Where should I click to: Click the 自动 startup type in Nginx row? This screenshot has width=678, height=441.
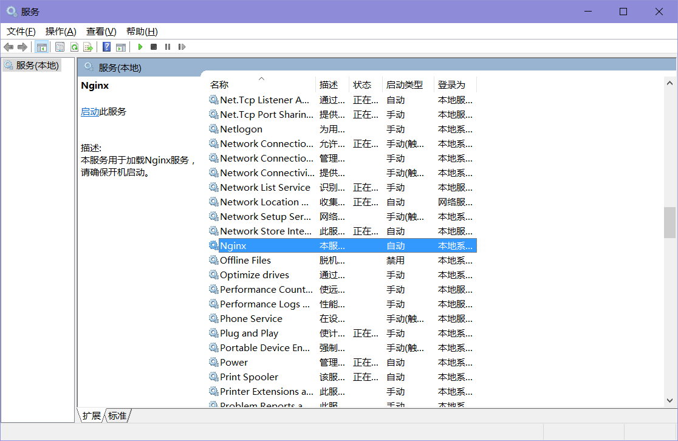(x=395, y=245)
